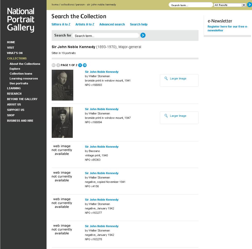Image resolution: width=252 pixels, height=249 pixels.
Task: Click the 'PAGE 1 OF 2' label
Action: coord(69,65)
